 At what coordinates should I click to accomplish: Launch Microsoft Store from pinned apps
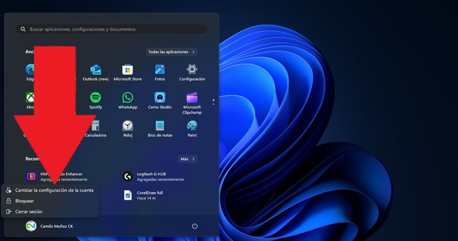(x=128, y=73)
